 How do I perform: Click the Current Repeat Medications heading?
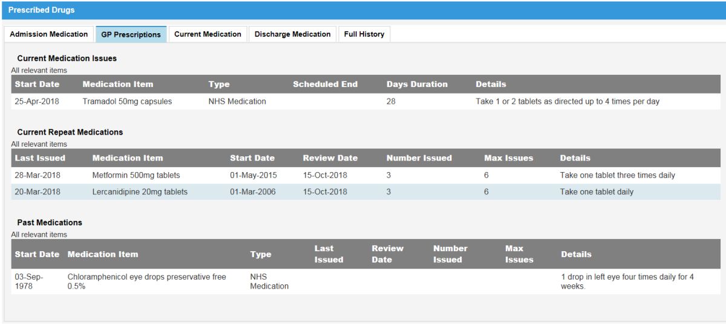[x=70, y=132]
